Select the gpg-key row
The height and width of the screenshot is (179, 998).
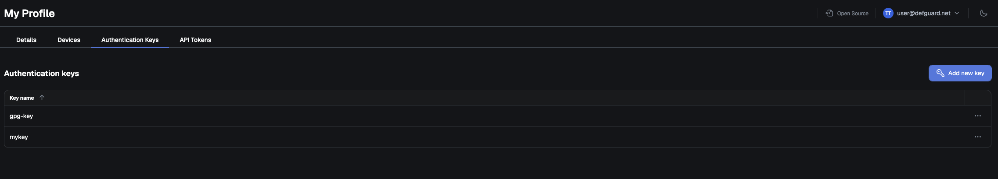pyautogui.click(x=498, y=116)
